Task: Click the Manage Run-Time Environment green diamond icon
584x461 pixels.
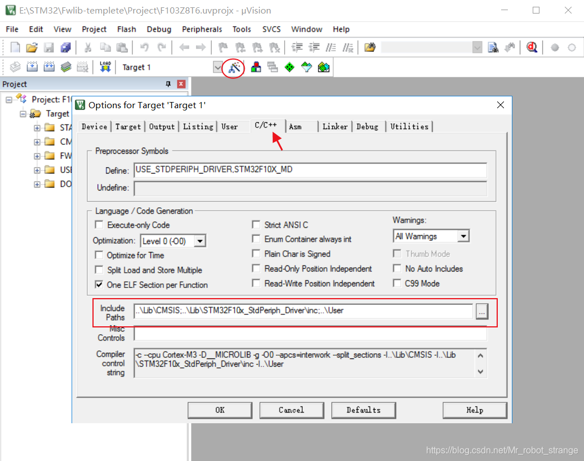Action: tap(289, 67)
